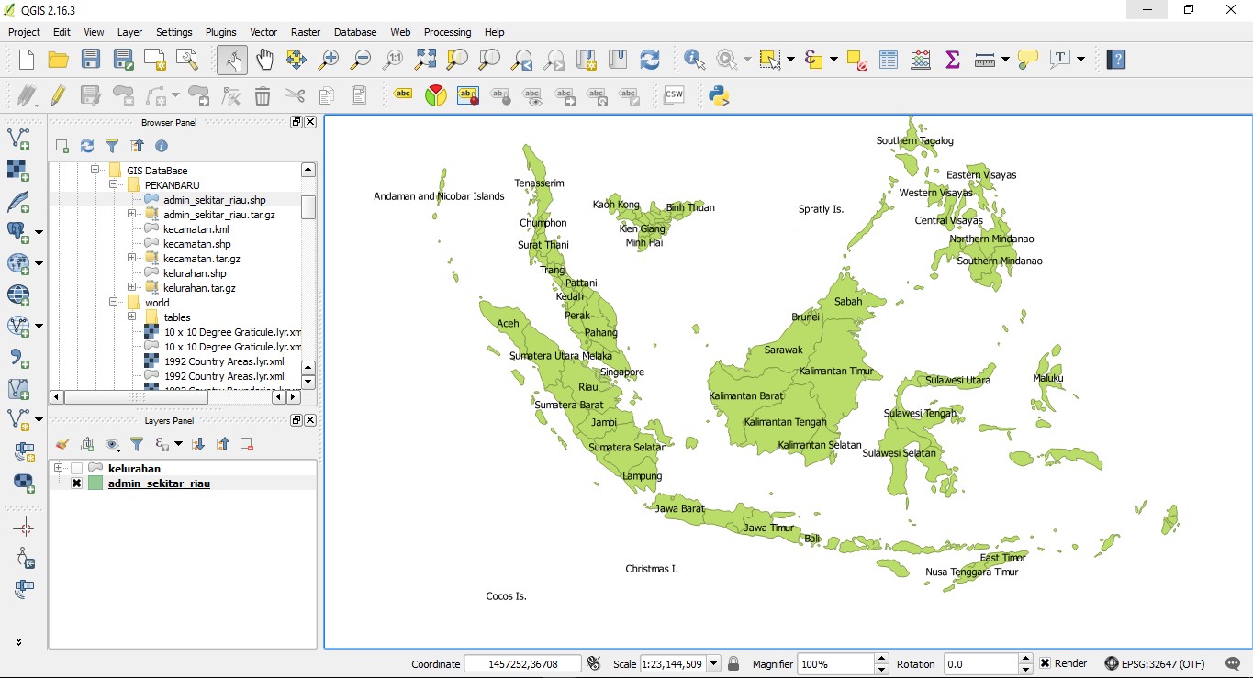Open the Processing menu
Image resolution: width=1253 pixels, height=678 pixels.
pos(447,32)
